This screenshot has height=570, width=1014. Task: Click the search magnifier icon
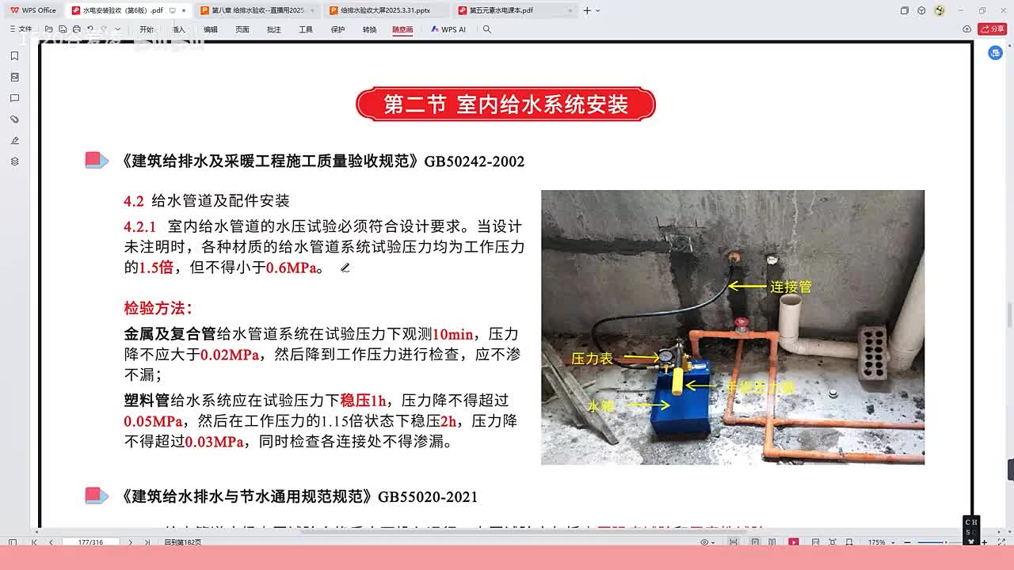click(x=487, y=29)
